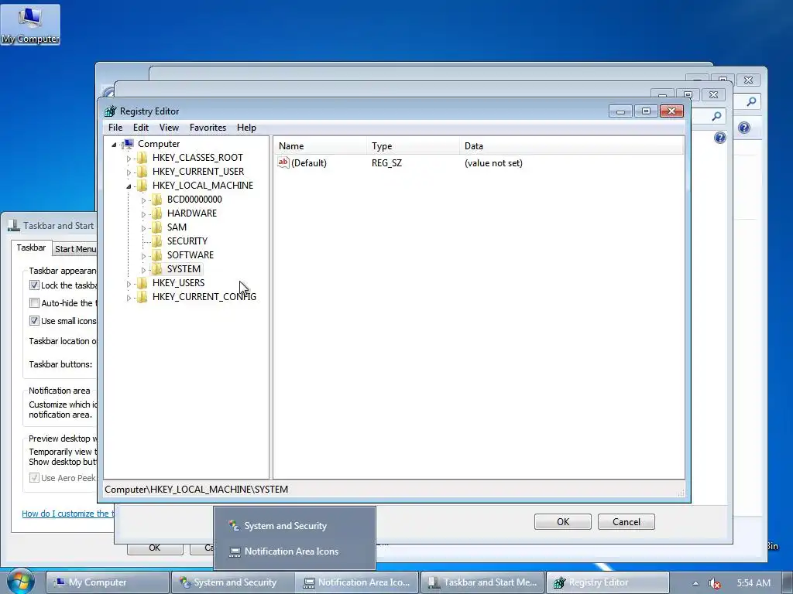Open How do I customize the taskbar link
This screenshot has height=594, width=793.
[x=68, y=514]
